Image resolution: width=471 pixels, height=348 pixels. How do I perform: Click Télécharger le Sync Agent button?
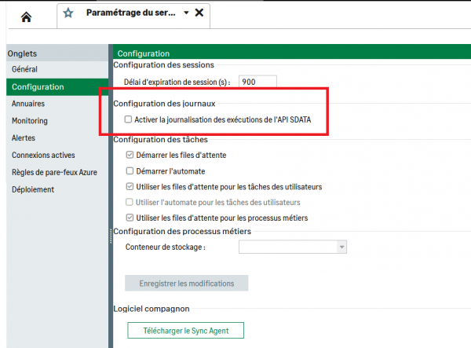185,331
